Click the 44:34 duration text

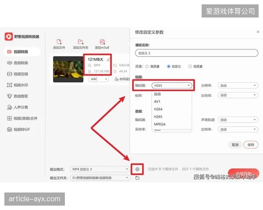[x=123, y=71]
